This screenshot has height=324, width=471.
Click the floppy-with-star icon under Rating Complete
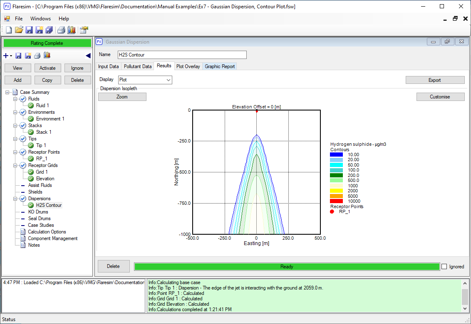(x=28, y=56)
